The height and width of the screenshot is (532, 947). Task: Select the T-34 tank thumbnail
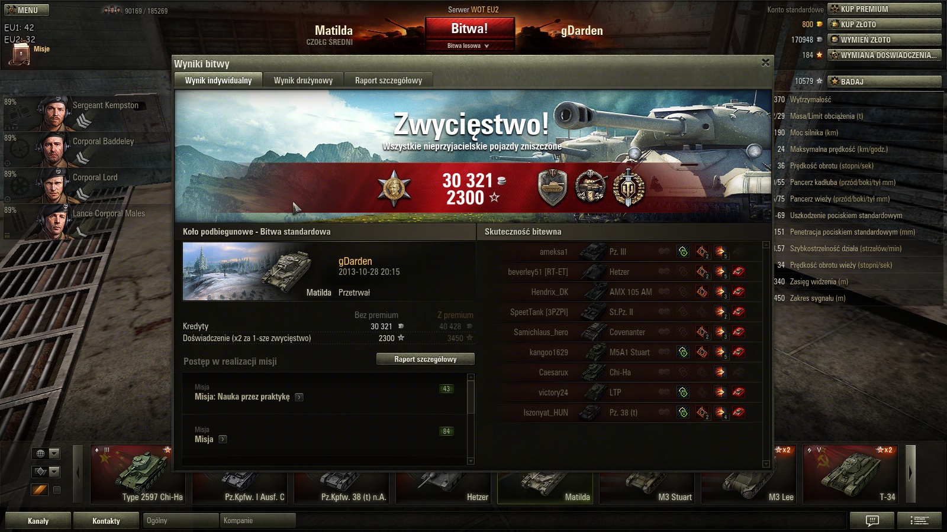pos(851,475)
